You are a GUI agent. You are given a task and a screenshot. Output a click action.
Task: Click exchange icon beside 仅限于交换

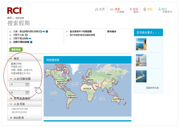[x=26, y=35]
